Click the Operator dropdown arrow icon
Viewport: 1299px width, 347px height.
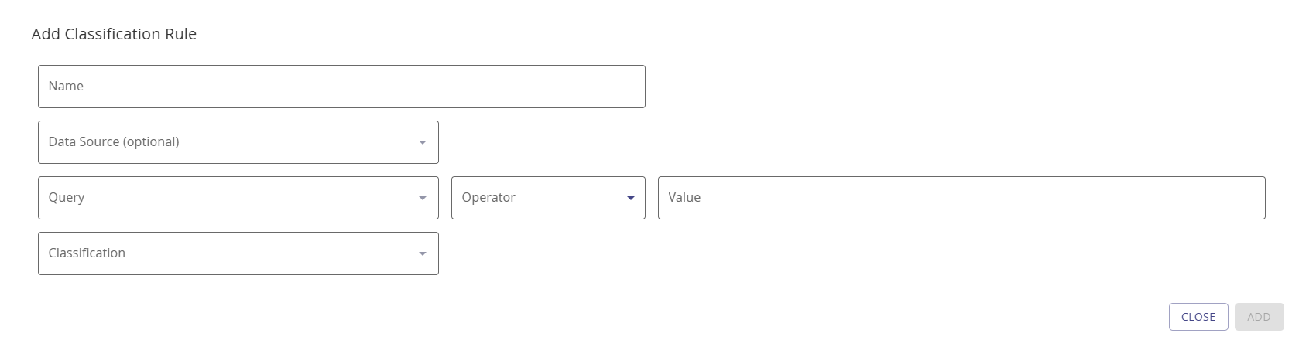[630, 199]
